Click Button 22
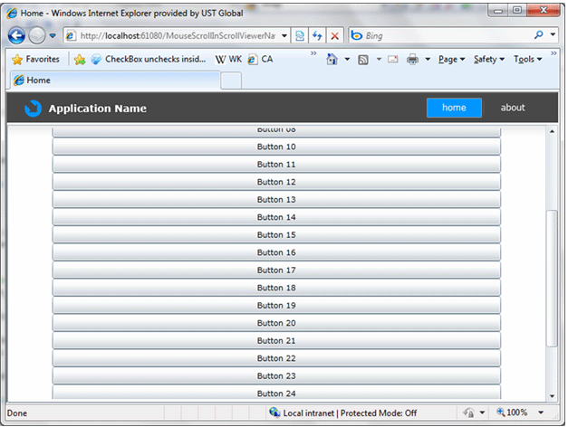Viewport: 568px width, 427px height. tap(276, 358)
